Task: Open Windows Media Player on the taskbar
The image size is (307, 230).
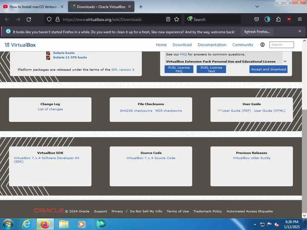Action: (82, 224)
